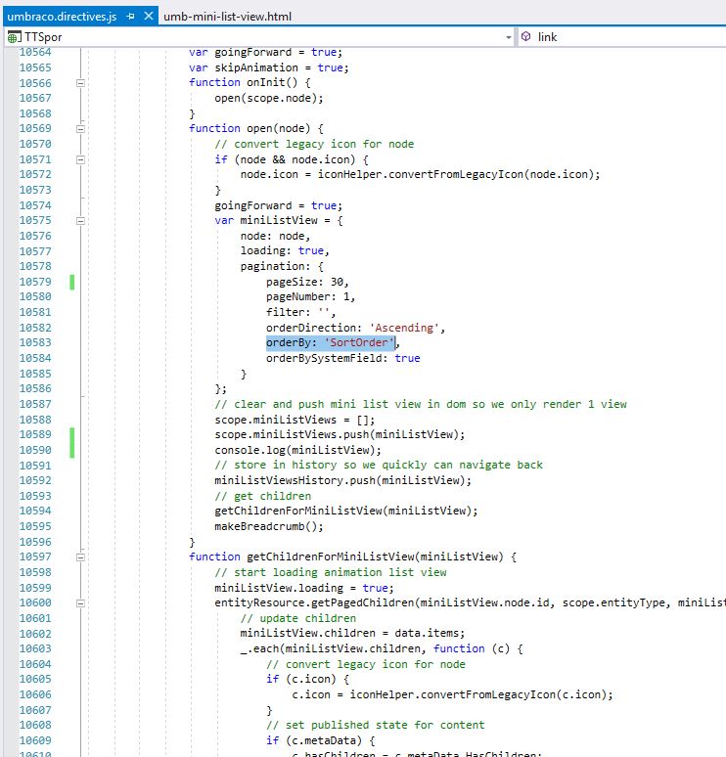Click orderBySystemField: true line
This screenshot has width=726, height=757.
click(343, 358)
